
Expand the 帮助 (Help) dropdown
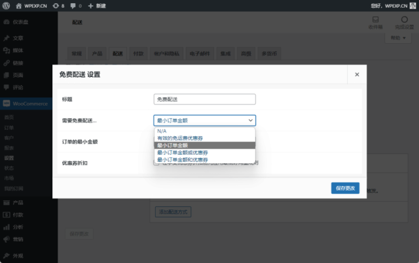coord(398,38)
